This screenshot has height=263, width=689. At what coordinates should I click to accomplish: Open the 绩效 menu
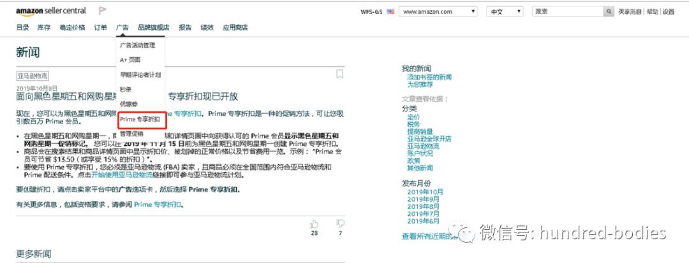pos(207,27)
